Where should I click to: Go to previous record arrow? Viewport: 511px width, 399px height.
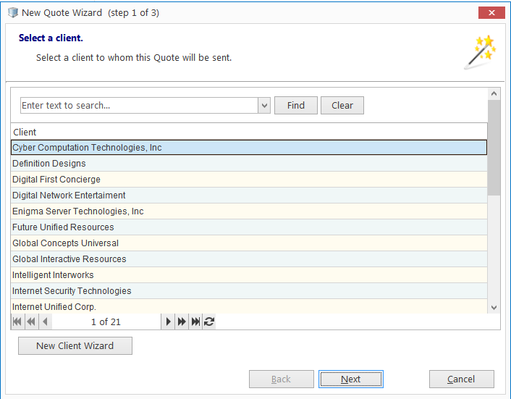click(46, 322)
